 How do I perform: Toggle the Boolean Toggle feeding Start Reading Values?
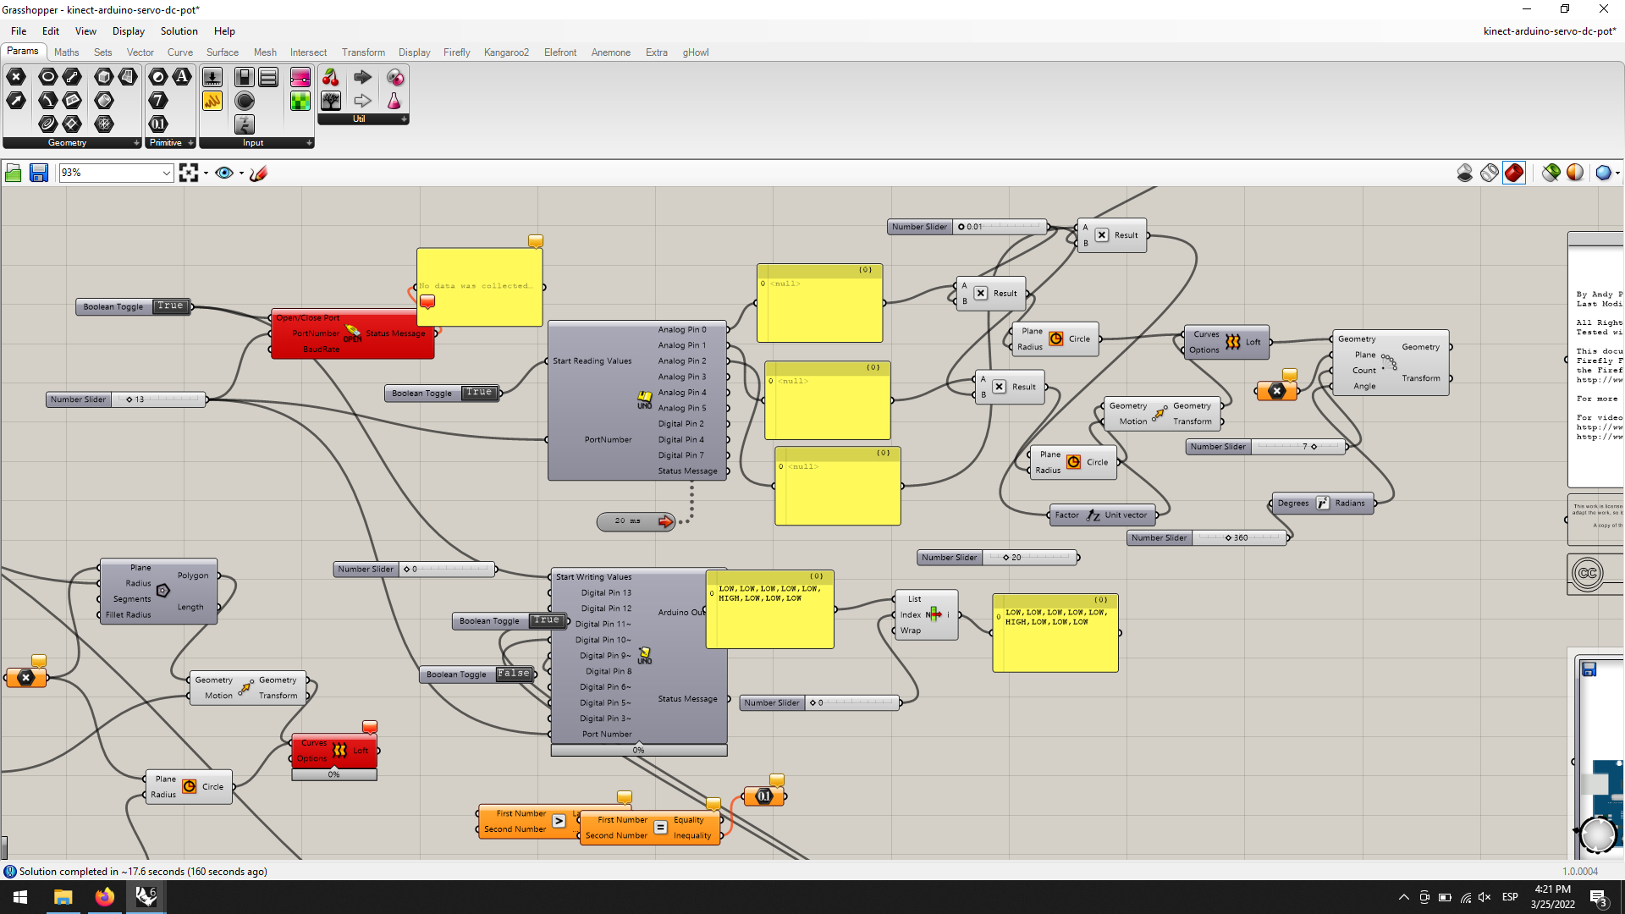[478, 393]
